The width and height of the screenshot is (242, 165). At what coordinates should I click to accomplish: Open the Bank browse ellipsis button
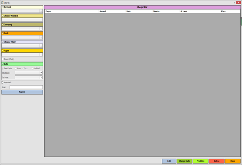41,37
